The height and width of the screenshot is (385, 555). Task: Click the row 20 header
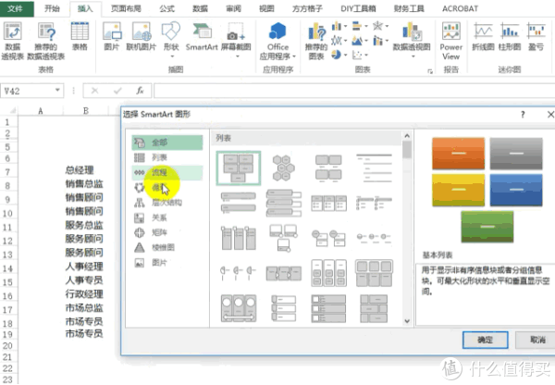coord(7,346)
